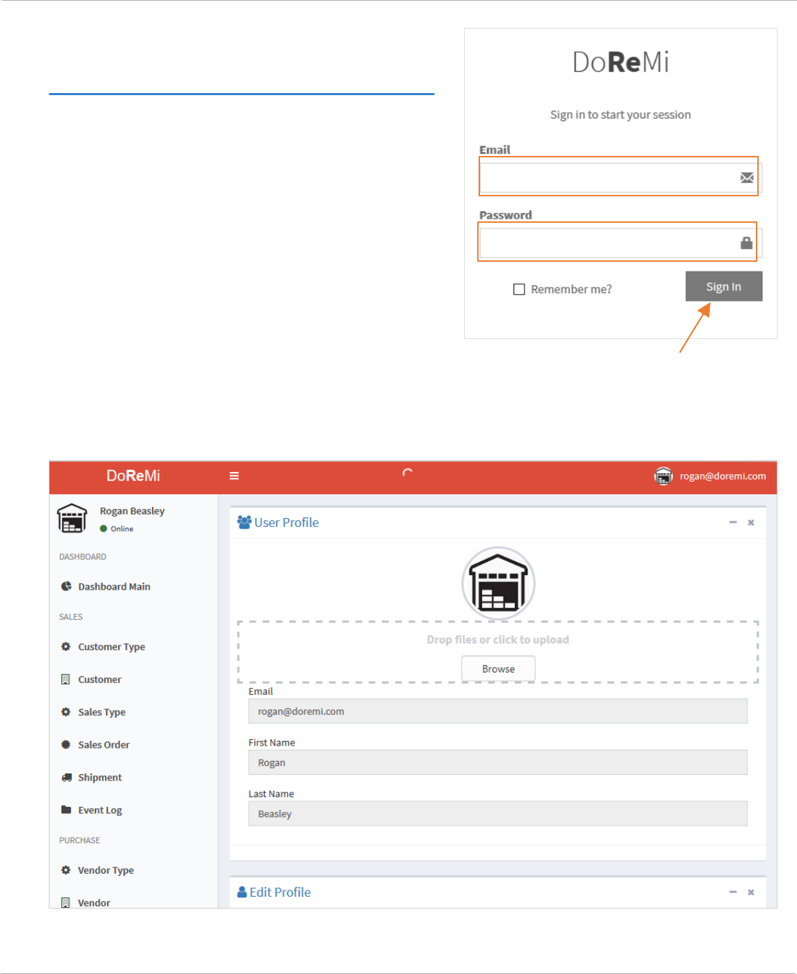The image size is (797, 974).
Task: Navigate to Shipment in the sidebar
Action: coord(100,777)
